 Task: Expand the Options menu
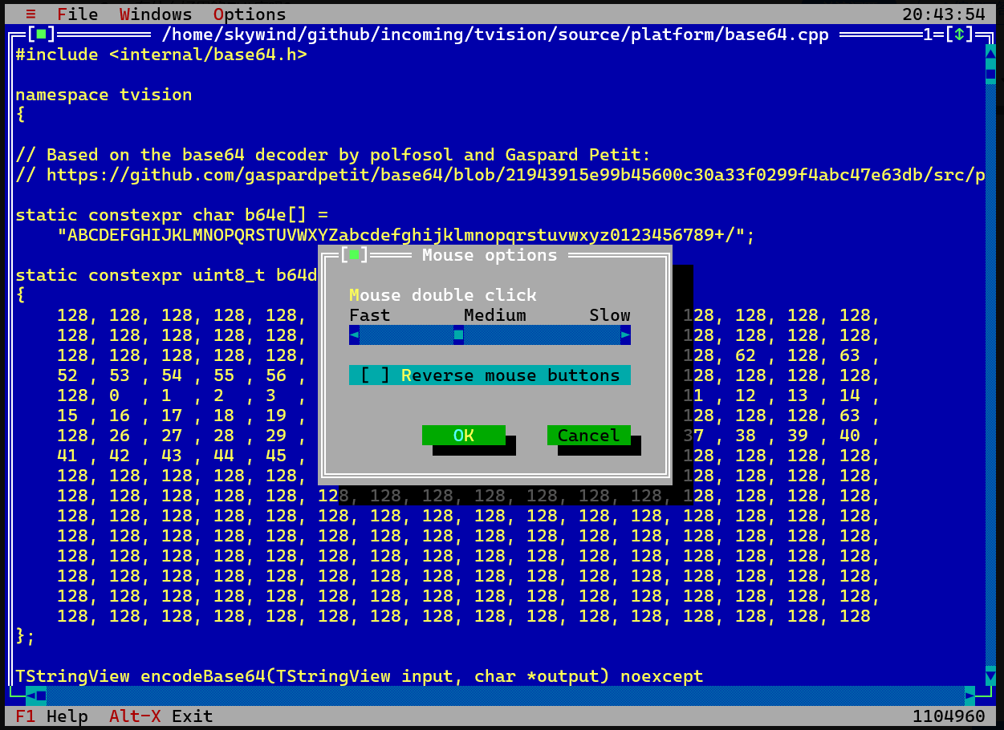click(x=250, y=14)
